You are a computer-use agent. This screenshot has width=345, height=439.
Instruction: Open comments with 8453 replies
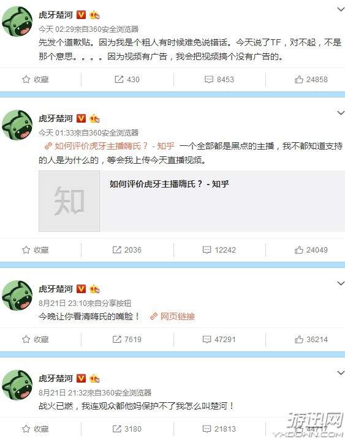(219, 80)
